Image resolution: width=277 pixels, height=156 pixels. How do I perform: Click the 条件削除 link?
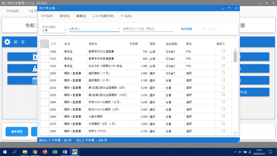[x=186, y=29]
